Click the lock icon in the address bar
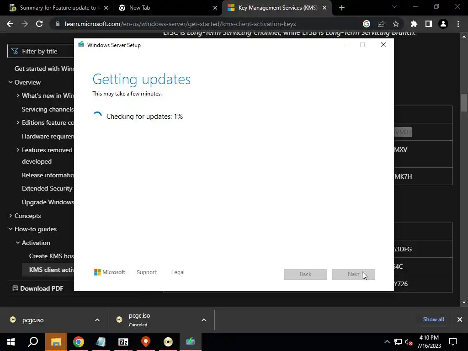The width and height of the screenshot is (468, 351). 58,24
